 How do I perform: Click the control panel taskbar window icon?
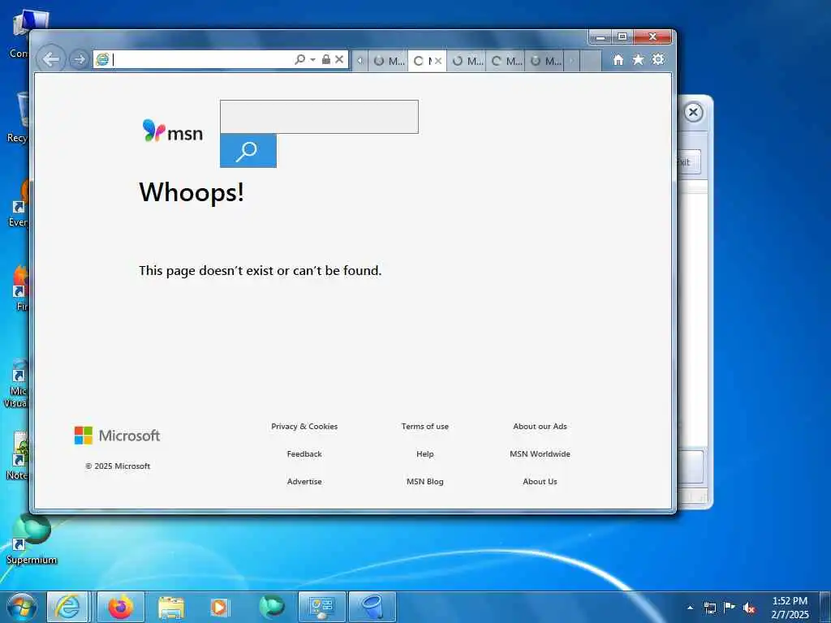(x=321, y=607)
